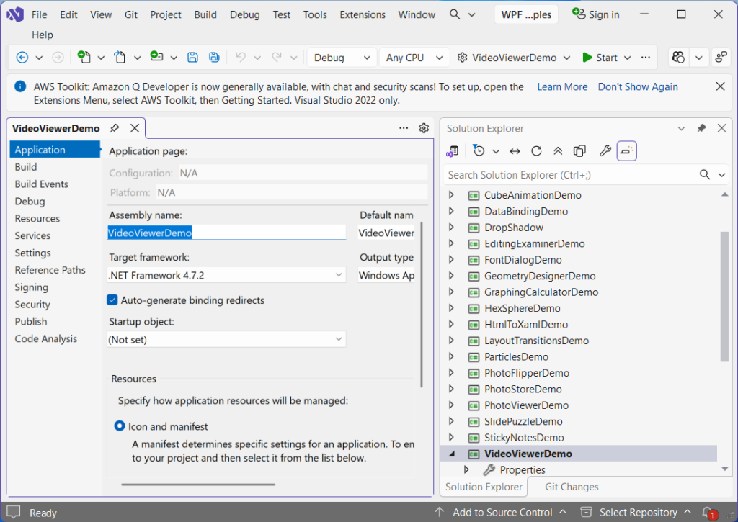Switch to the Git Changes tab
Viewport: 738px width, 522px height.
571,487
